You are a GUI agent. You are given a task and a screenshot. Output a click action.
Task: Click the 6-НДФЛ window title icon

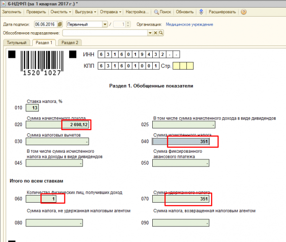point(4,3)
